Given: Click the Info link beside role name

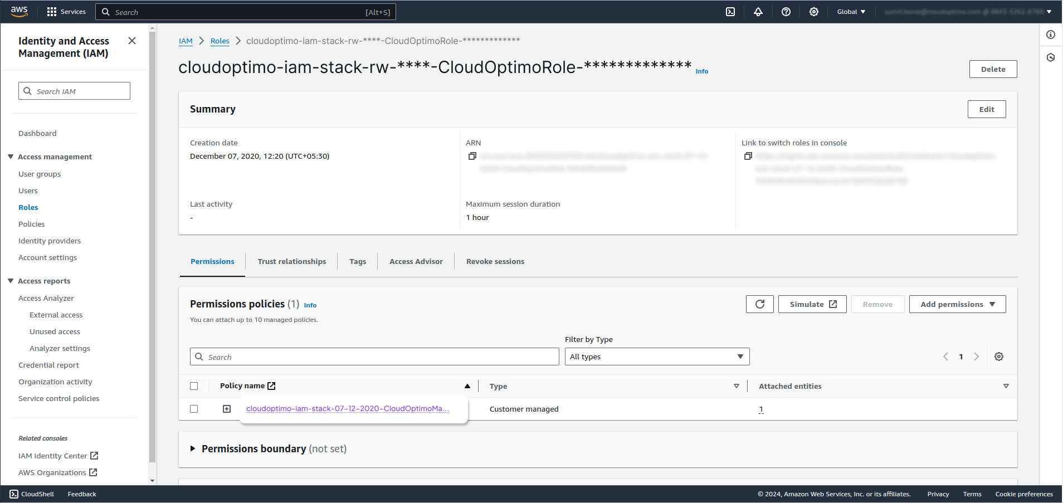Looking at the screenshot, I should [702, 71].
